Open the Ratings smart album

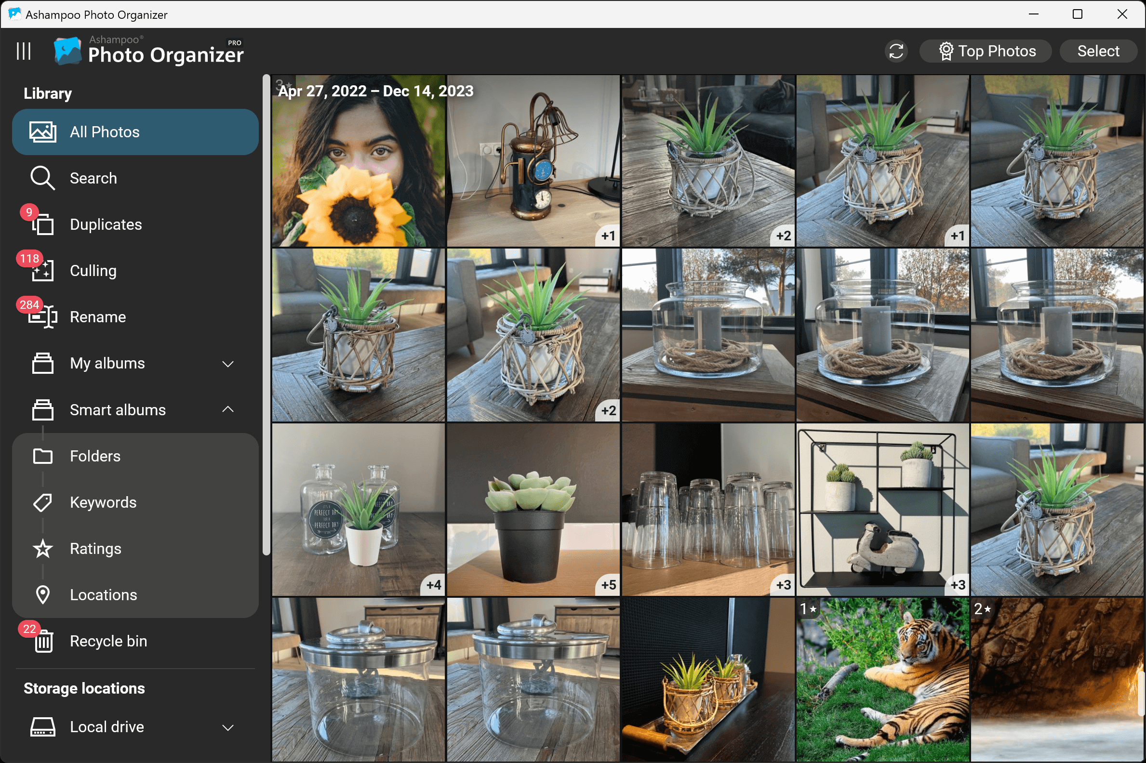pyautogui.click(x=95, y=548)
